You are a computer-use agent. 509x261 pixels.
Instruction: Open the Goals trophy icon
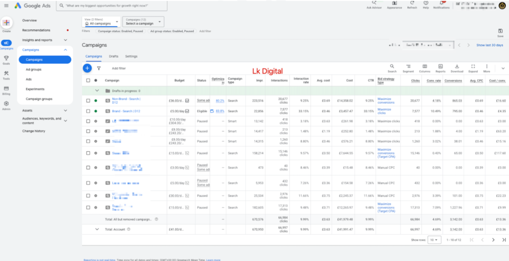[x=6, y=58]
